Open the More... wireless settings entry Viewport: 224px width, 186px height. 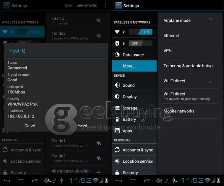pos(134,66)
